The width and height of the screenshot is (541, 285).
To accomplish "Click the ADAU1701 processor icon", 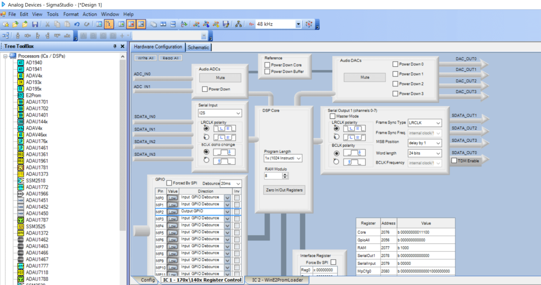I will click(x=20, y=102).
